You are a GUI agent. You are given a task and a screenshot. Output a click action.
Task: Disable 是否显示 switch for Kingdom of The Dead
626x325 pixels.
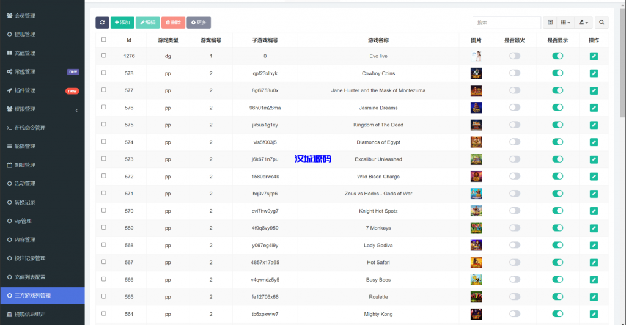coord(558,125)
